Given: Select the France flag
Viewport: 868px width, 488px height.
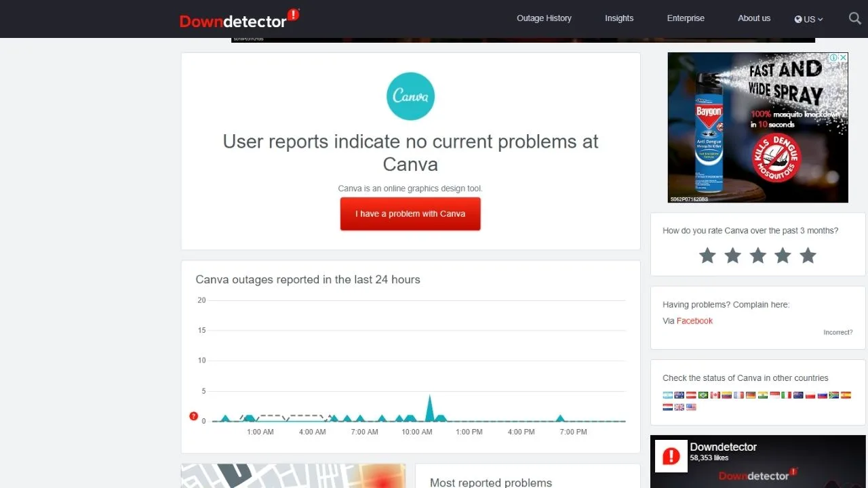Looking at the screenshot, I should pos(739,395).
